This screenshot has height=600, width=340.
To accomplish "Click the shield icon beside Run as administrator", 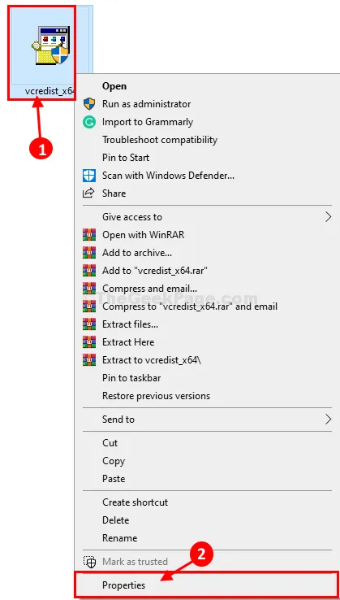I will pyautogui.click(x=89, y=104).
